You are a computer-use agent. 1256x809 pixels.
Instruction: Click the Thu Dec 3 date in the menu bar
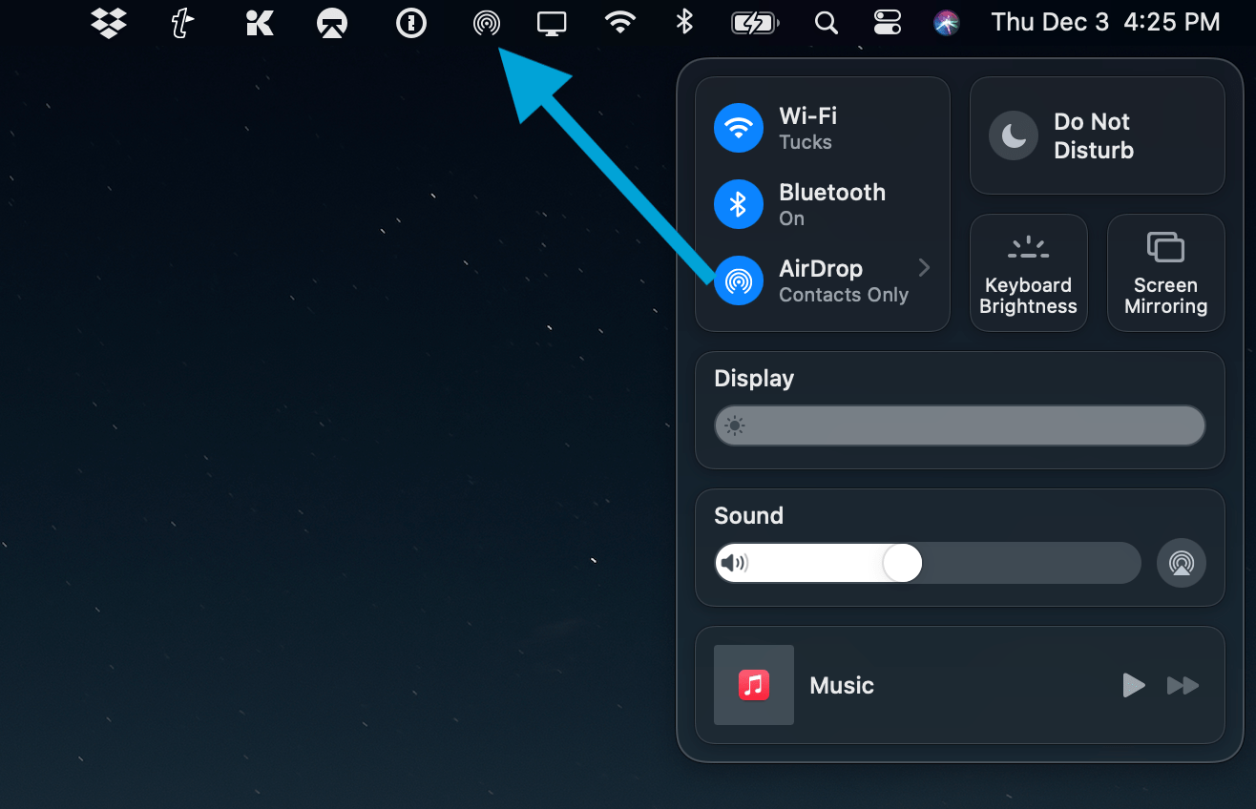(1050, 21)
